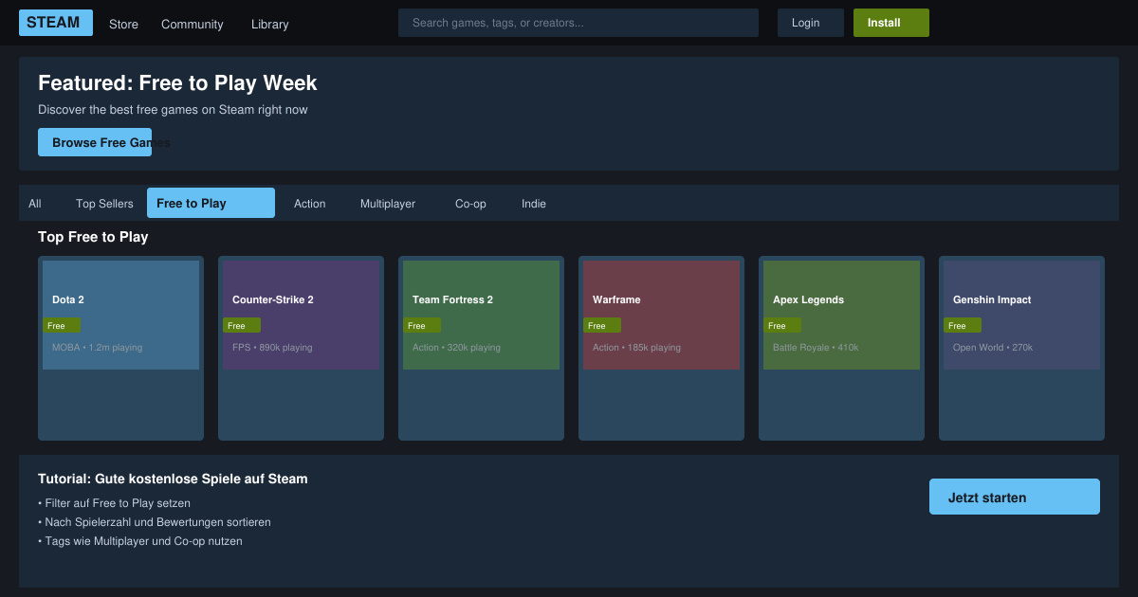
Task: Open the Store menu
Action: pos(123,24)
